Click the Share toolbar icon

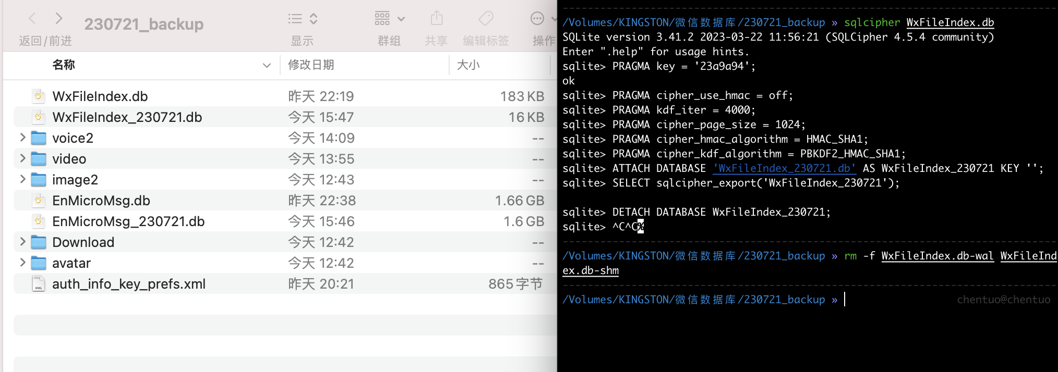tap(437, 19)
